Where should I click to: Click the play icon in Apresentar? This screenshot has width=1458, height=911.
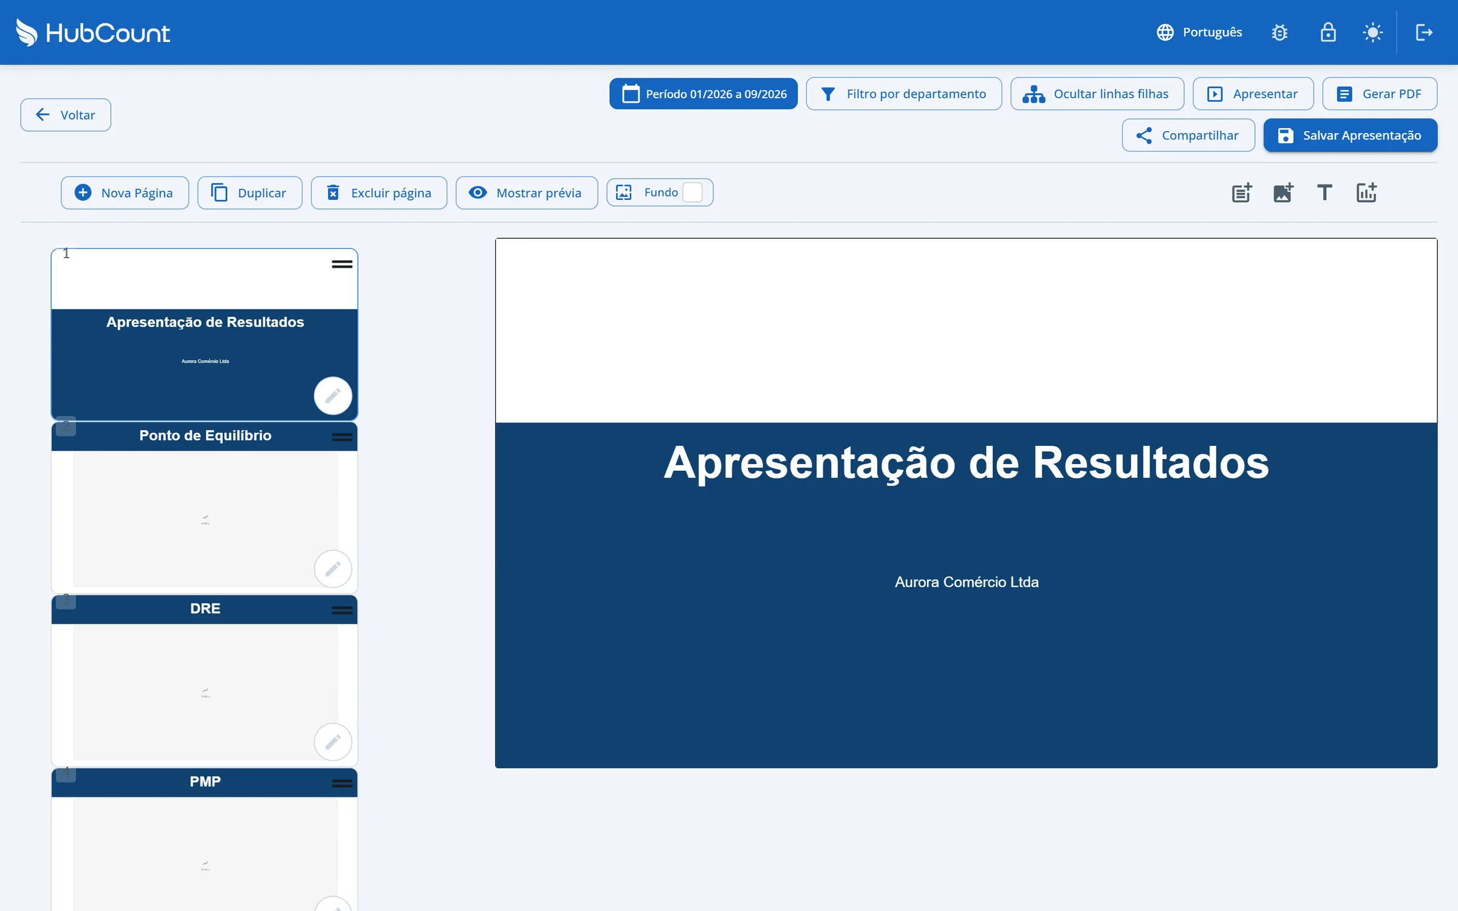coord(1215,94)
